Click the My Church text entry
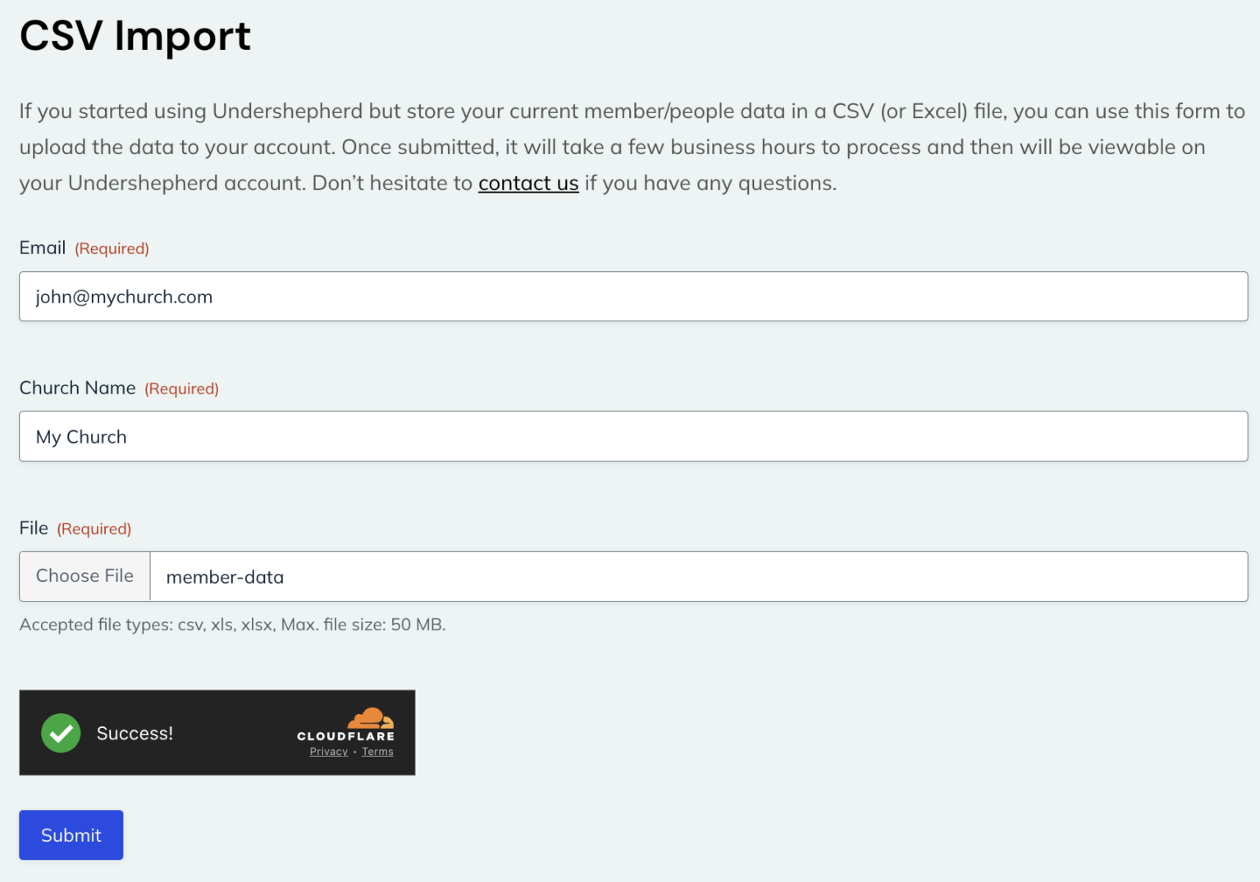1260x882 pixels. coord(80,436)
